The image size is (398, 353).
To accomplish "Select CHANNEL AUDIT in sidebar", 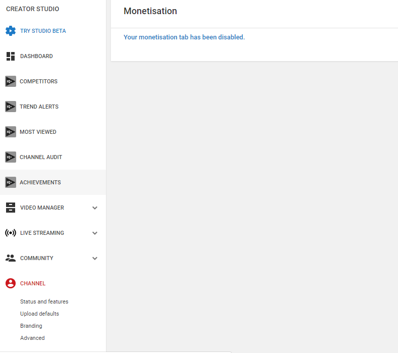I will pos(41,157).
